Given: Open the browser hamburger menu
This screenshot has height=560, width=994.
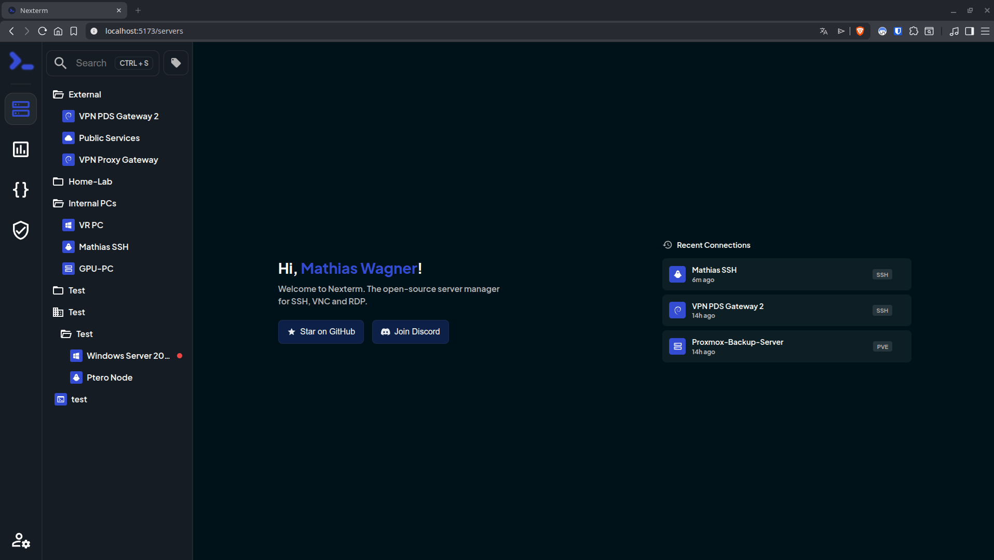Looking at the screenshot, I should point(985,31).
